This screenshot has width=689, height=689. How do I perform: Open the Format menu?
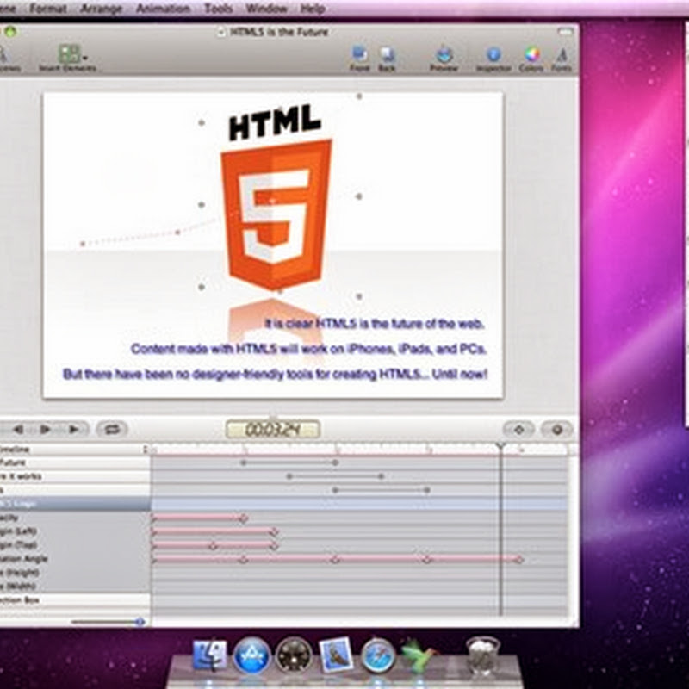tap(48, 9)
